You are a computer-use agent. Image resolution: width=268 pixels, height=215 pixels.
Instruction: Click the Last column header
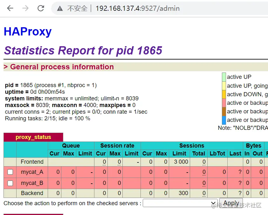pos(235,154)
